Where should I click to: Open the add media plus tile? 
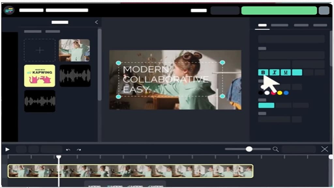pyautogui.click(x=39, y=50)
